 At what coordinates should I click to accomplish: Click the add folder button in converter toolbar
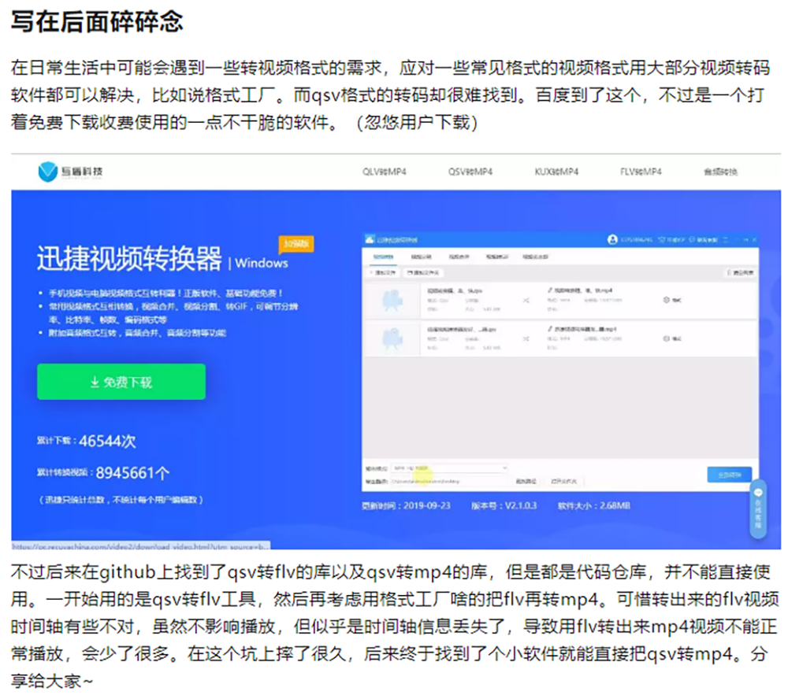tap(423, 272)
